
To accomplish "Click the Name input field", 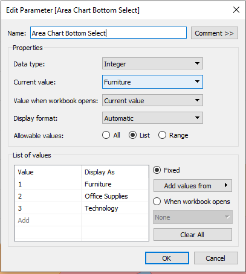I will pyautogui.click(x=108, y=33).
